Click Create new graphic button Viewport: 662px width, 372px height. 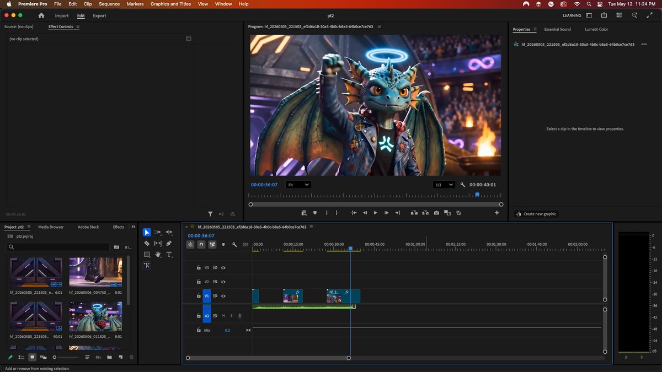pyautogui.click(x=536, y=214)
